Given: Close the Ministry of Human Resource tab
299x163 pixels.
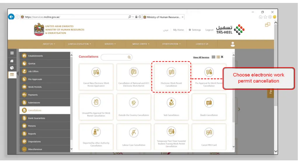Looking at the screenshot, I should [x=182, y=17].
